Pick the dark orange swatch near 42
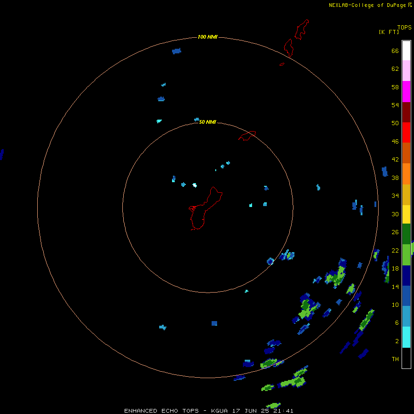 [406, 153]
